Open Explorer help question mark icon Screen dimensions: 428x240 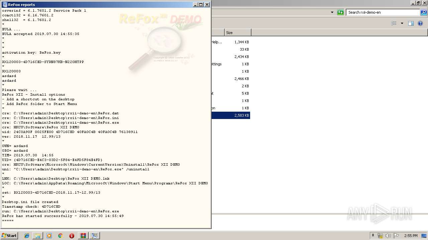click(x=421, y=23)
